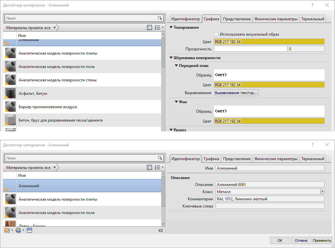Viewport: 335px width, 248px height.
Task: Open the asset browser icon
Action: pos(29,230)
